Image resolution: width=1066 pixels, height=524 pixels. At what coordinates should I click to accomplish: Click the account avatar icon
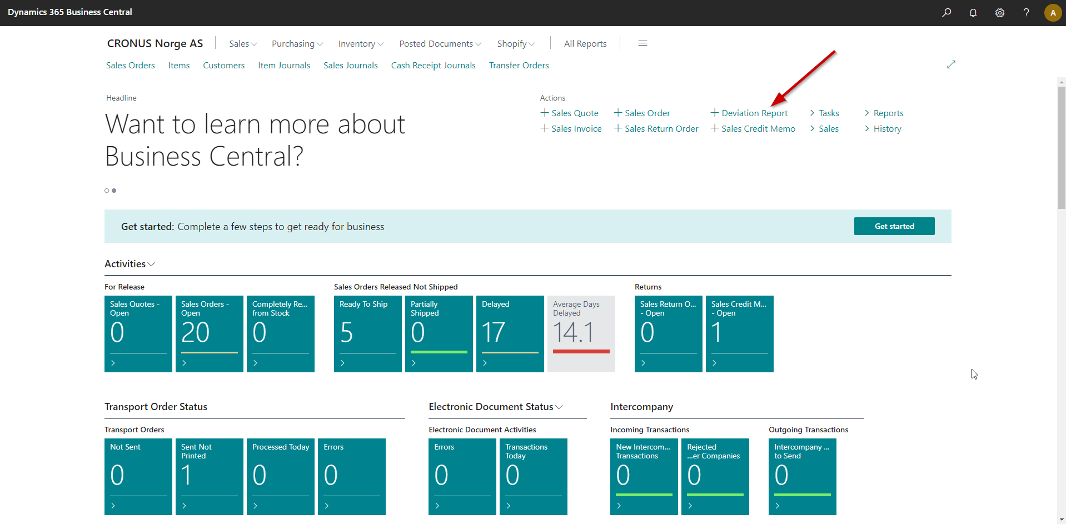[1053, 12]
